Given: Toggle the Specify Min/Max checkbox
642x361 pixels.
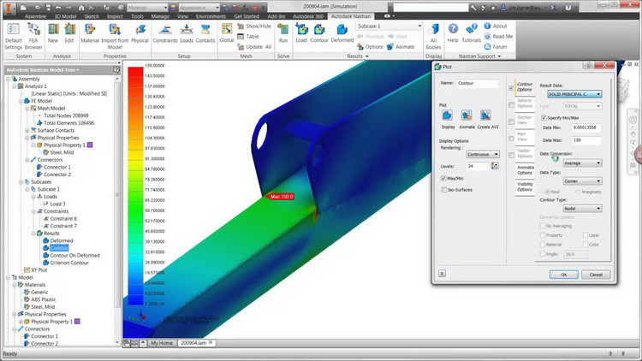Looking at the screenshot, I should pyautogui.click(x=544, y=118).
